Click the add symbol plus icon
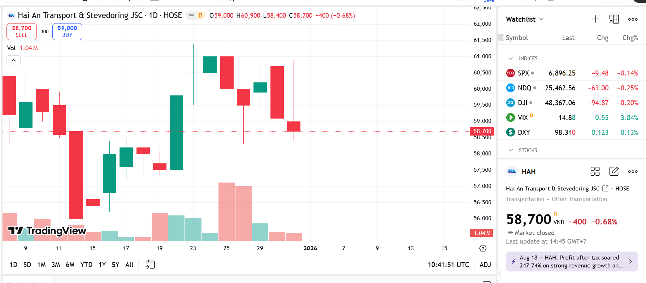This screenshot has width=646, height=283. pyautogui.click(x=595, y=19)
